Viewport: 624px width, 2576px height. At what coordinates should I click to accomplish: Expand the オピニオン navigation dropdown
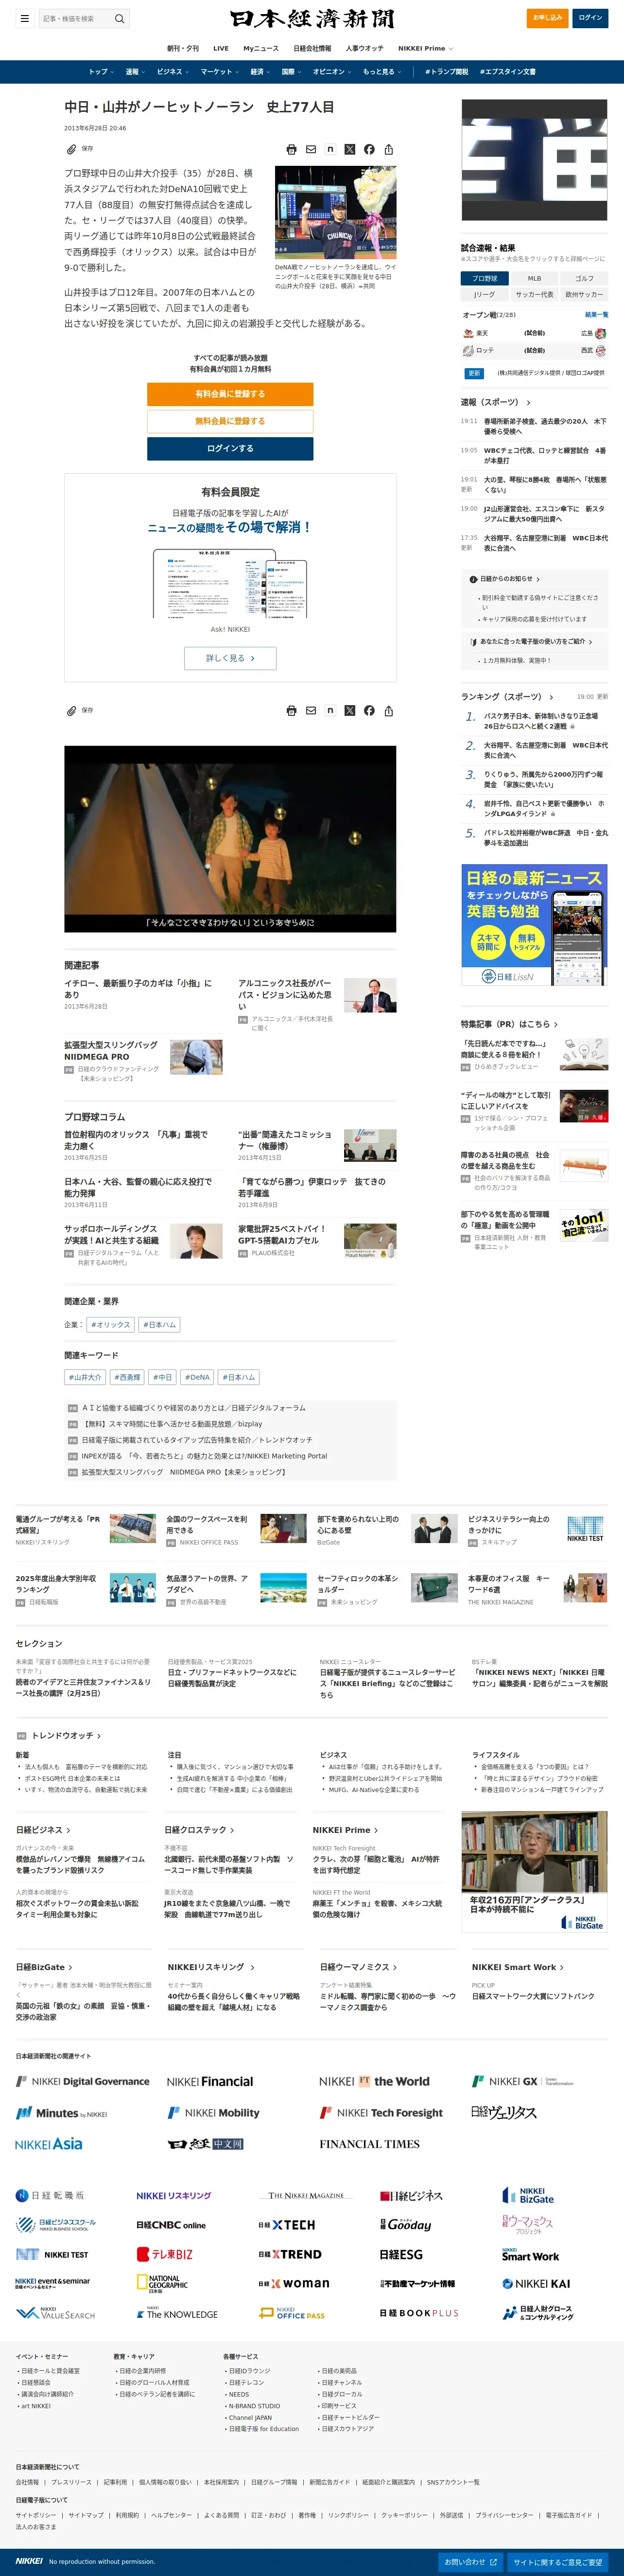[333, 72]
